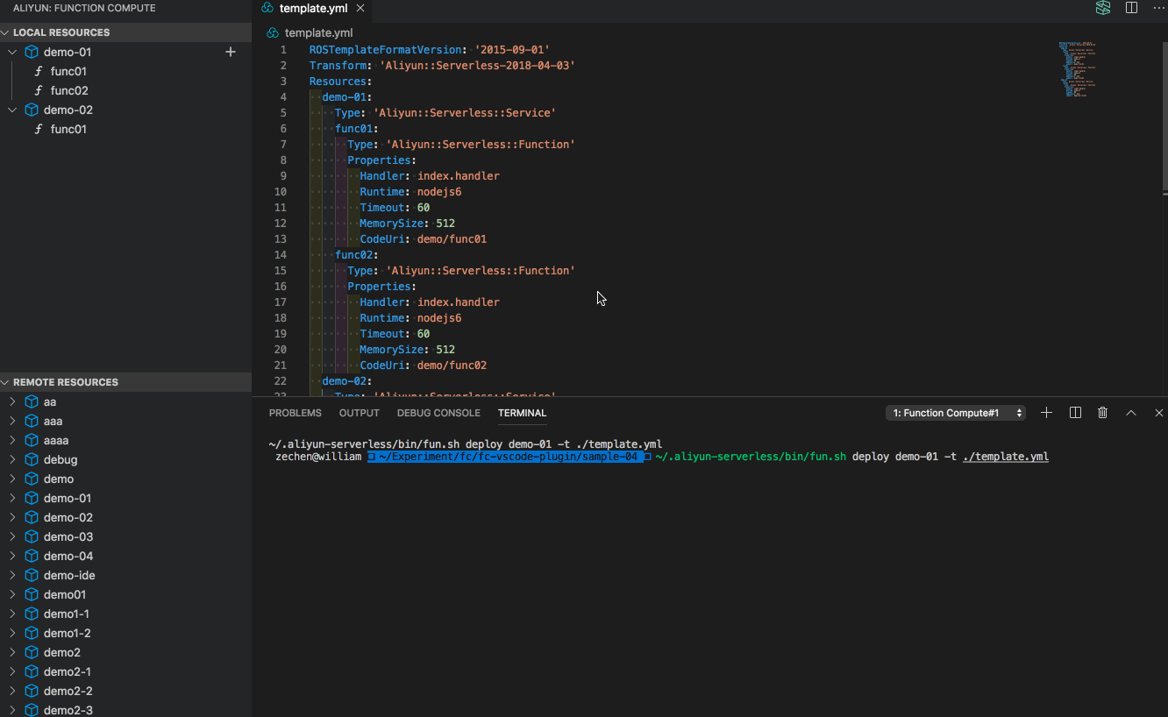This screenshot has height=717, width=1168.
Task: Open the ./template.yml link in terminal
Action: point(1005,456)
